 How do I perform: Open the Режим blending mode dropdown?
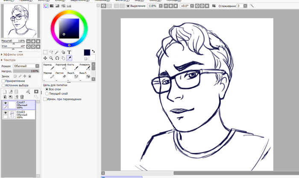pos(38,66)
